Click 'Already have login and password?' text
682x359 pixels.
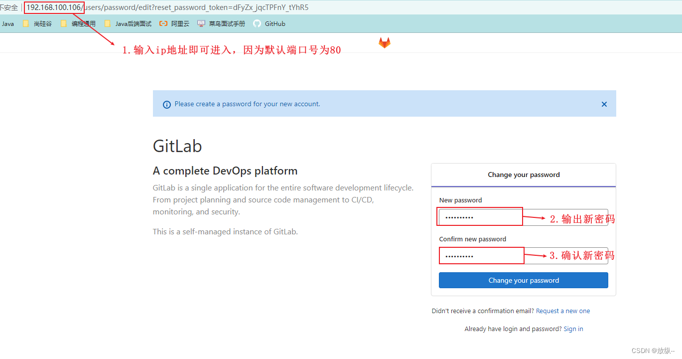click(513, 329)
